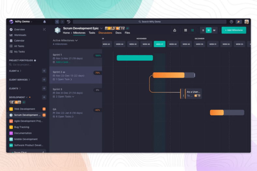Toggle Sprint 2 visibility eye icon
The height and width of the screenshot is (171, 257).
pyautogui.click(x=64, y=72)
